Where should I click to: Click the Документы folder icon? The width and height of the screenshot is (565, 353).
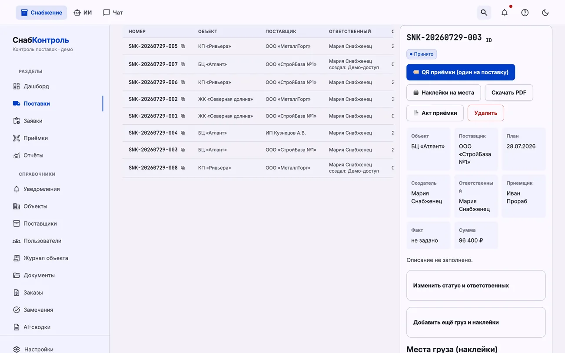(17, 275)
